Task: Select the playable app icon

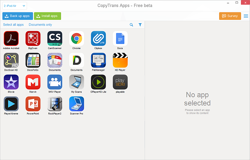Action: point(120,82)
